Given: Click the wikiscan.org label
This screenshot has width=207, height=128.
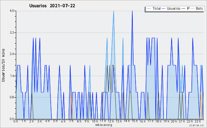Looking at the screenshot, I should [x=103, y=125].
